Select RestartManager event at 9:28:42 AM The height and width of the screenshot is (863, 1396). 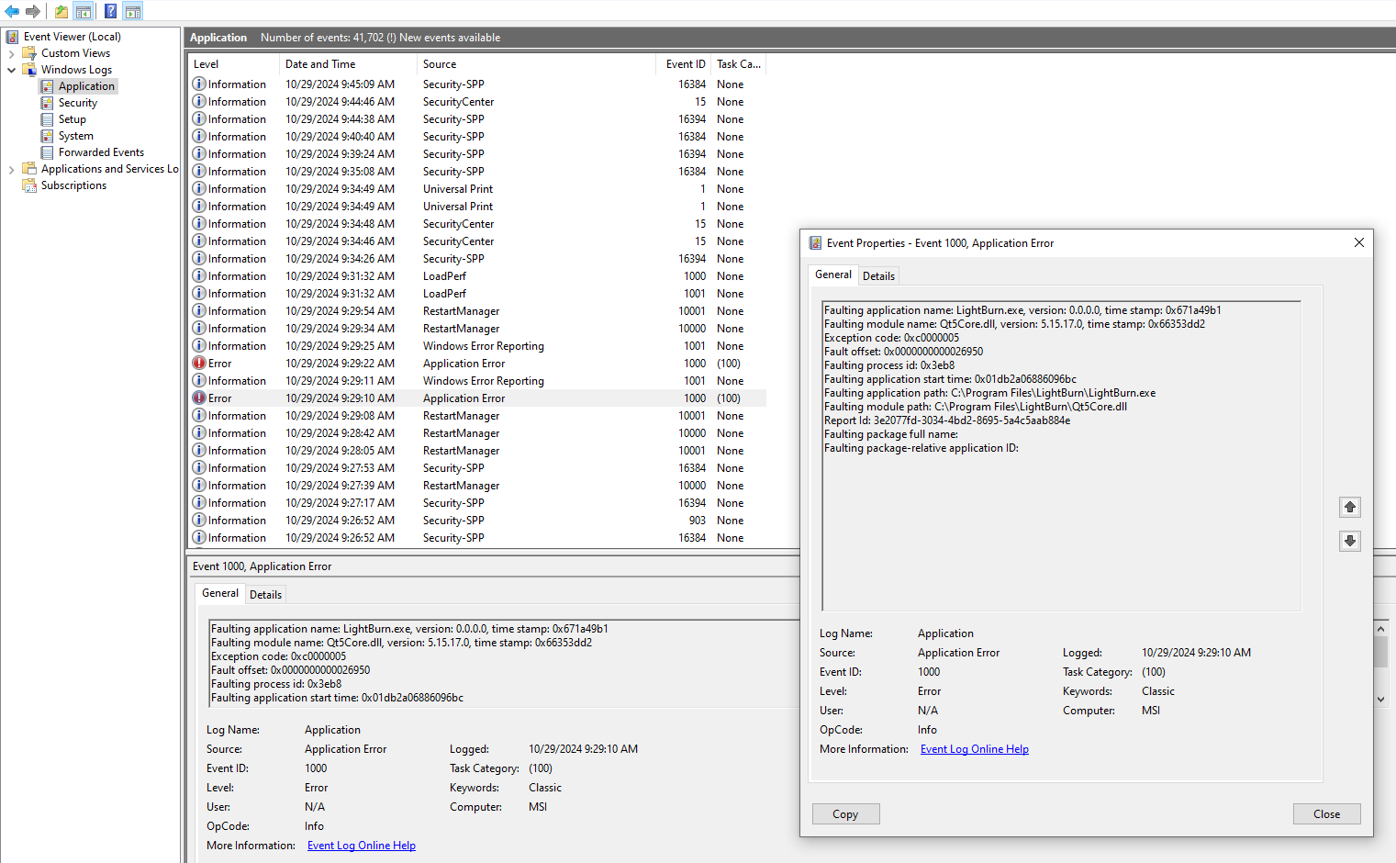(x=477, y=433)
